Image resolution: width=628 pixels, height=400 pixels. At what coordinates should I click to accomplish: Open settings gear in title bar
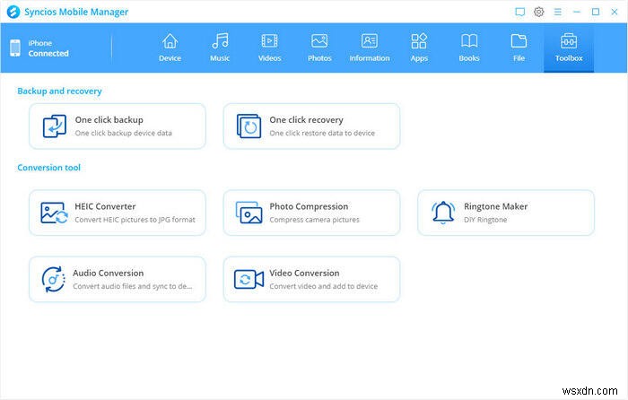pyautogui.click(x=538, y=12)
